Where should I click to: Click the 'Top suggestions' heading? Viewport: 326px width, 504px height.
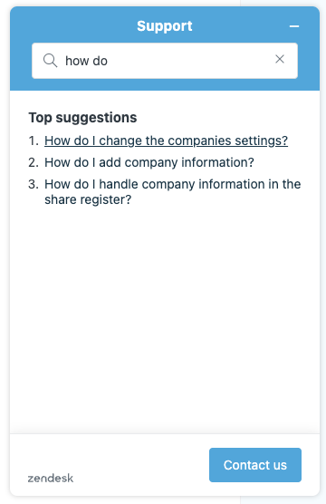83,118
